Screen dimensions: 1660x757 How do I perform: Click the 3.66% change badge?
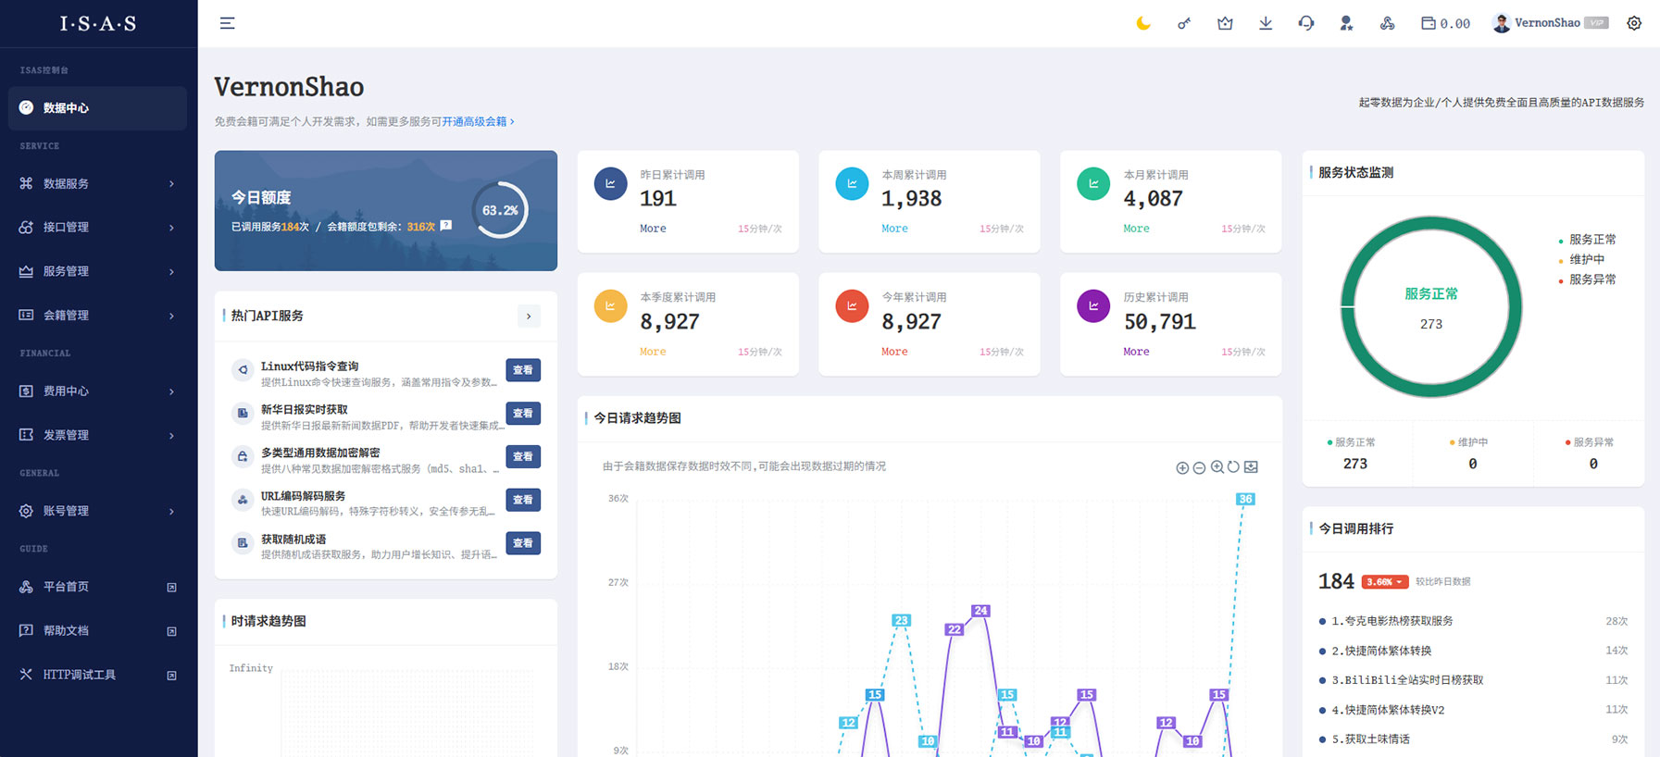coord(1385,582)
